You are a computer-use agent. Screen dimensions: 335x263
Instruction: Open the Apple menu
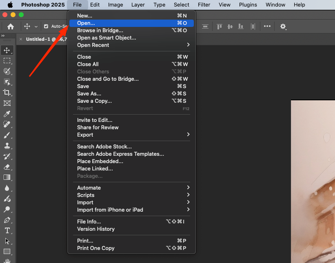click(10, 5)
